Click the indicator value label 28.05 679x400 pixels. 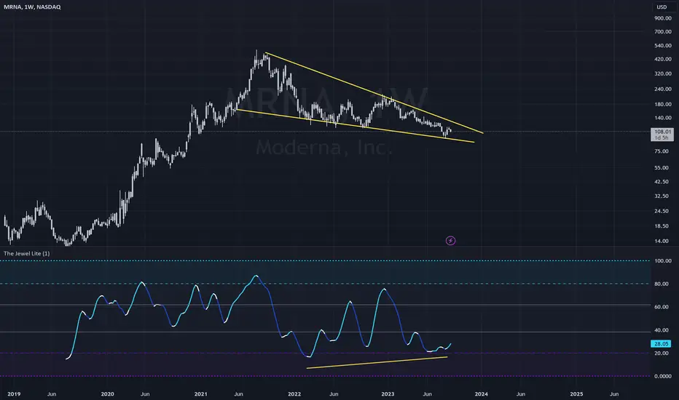(662, 344)
